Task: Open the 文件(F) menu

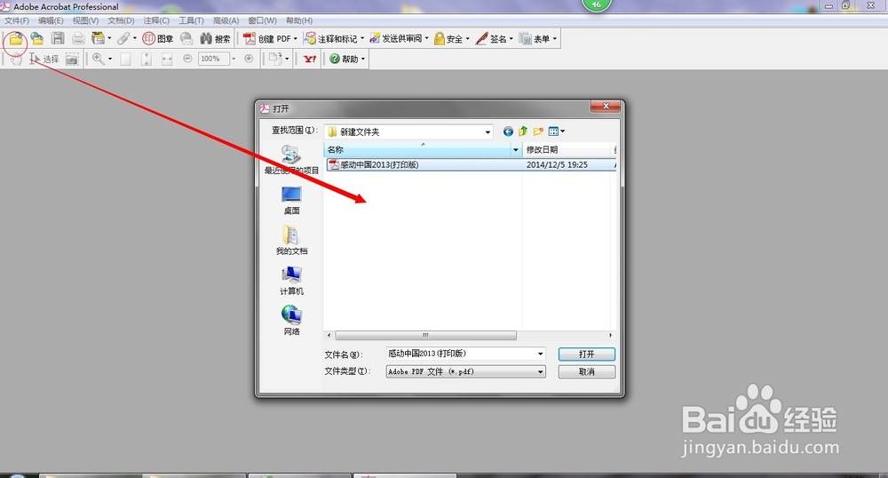Action: [x=16, y=20]
